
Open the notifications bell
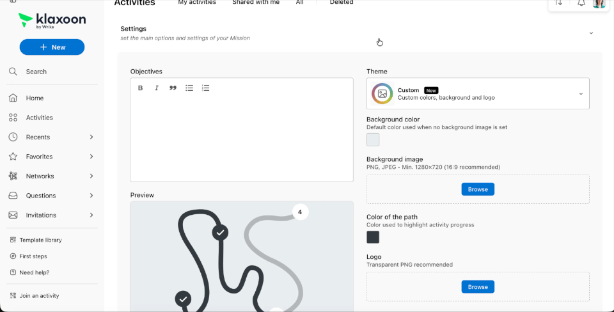coord(581,3)
